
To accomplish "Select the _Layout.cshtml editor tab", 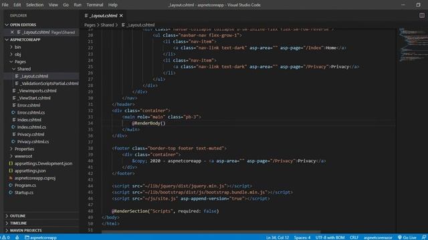I will [x=104, y=16].
